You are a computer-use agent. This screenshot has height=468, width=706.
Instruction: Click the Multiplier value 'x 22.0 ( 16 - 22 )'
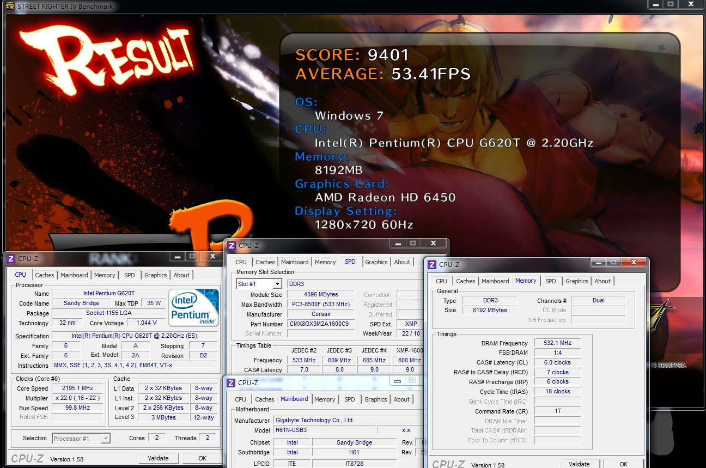78,398
